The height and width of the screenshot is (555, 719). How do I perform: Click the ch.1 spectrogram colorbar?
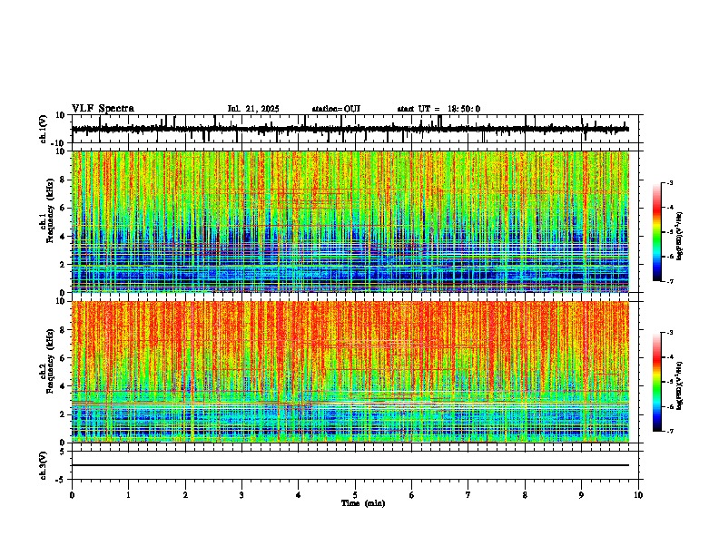(x=656, y=232)
